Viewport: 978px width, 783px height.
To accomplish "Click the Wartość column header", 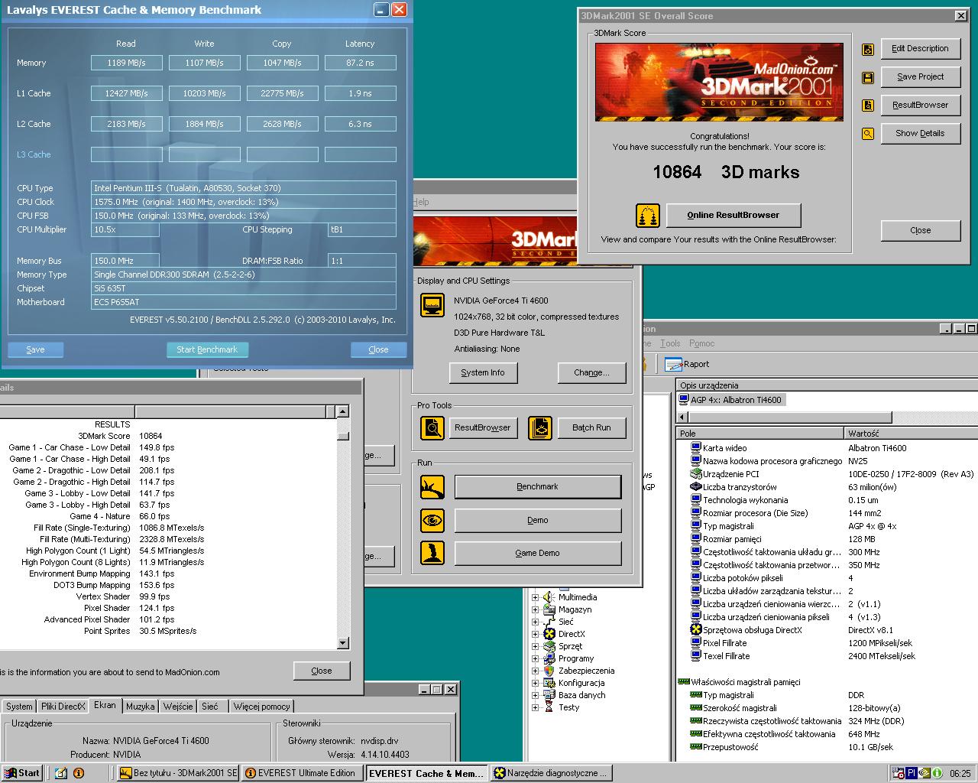I will (x=911, y=433).
